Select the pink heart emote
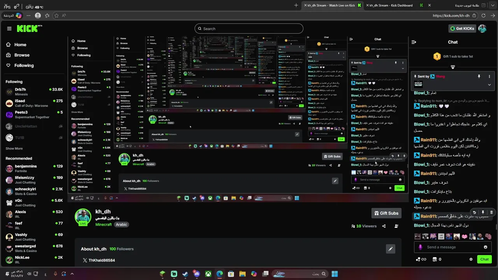 464,236
